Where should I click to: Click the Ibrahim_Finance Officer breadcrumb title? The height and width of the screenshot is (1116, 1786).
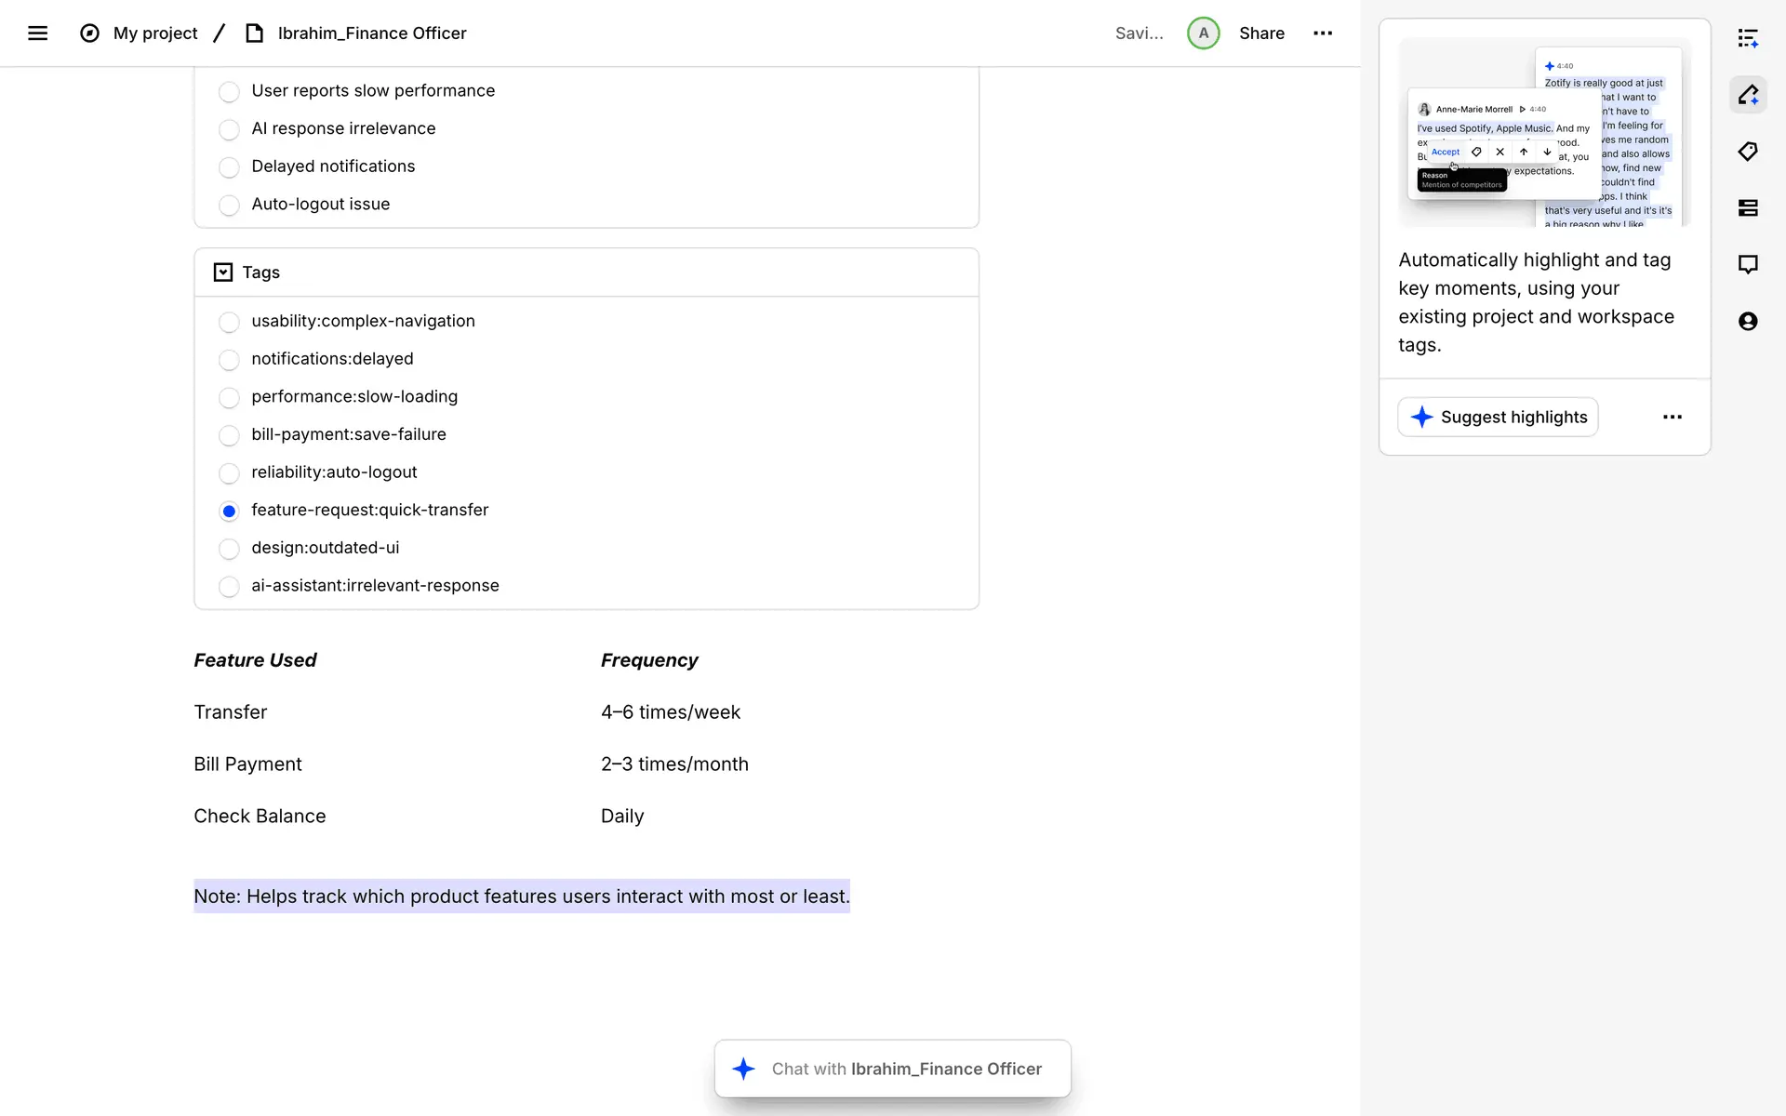coord(372,33)
